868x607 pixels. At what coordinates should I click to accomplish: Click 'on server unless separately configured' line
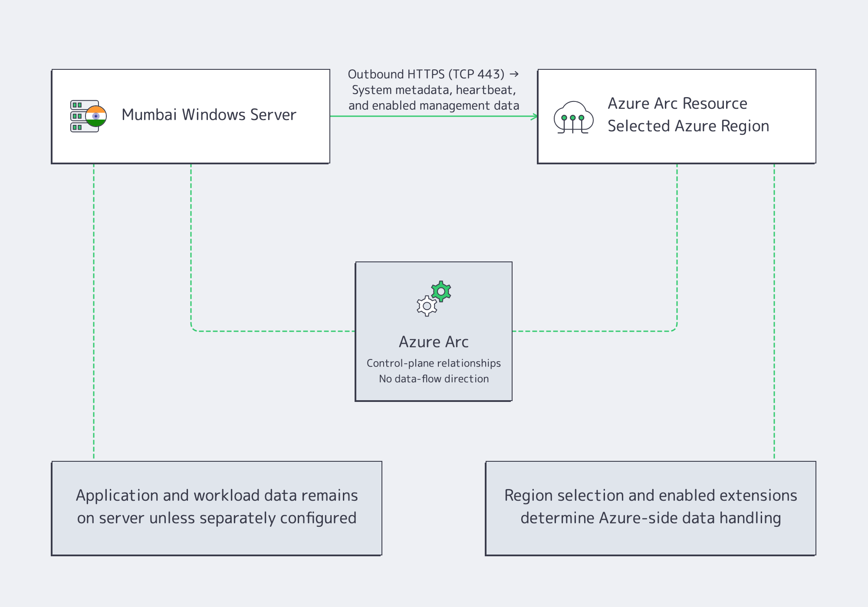point(217,518)
